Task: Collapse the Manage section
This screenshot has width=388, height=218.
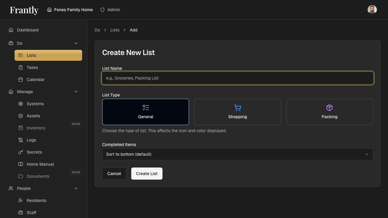Action: click(x=76, y=92)
